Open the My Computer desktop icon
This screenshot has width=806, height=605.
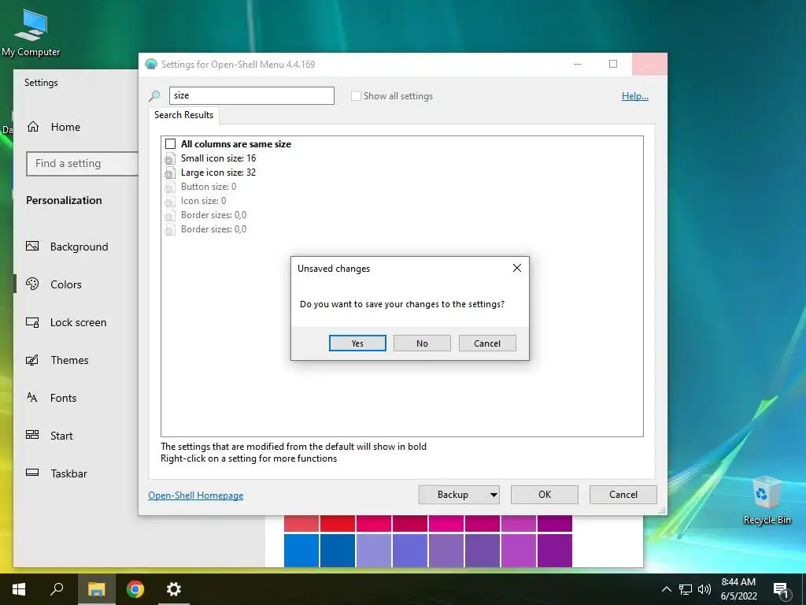point(31,33)
